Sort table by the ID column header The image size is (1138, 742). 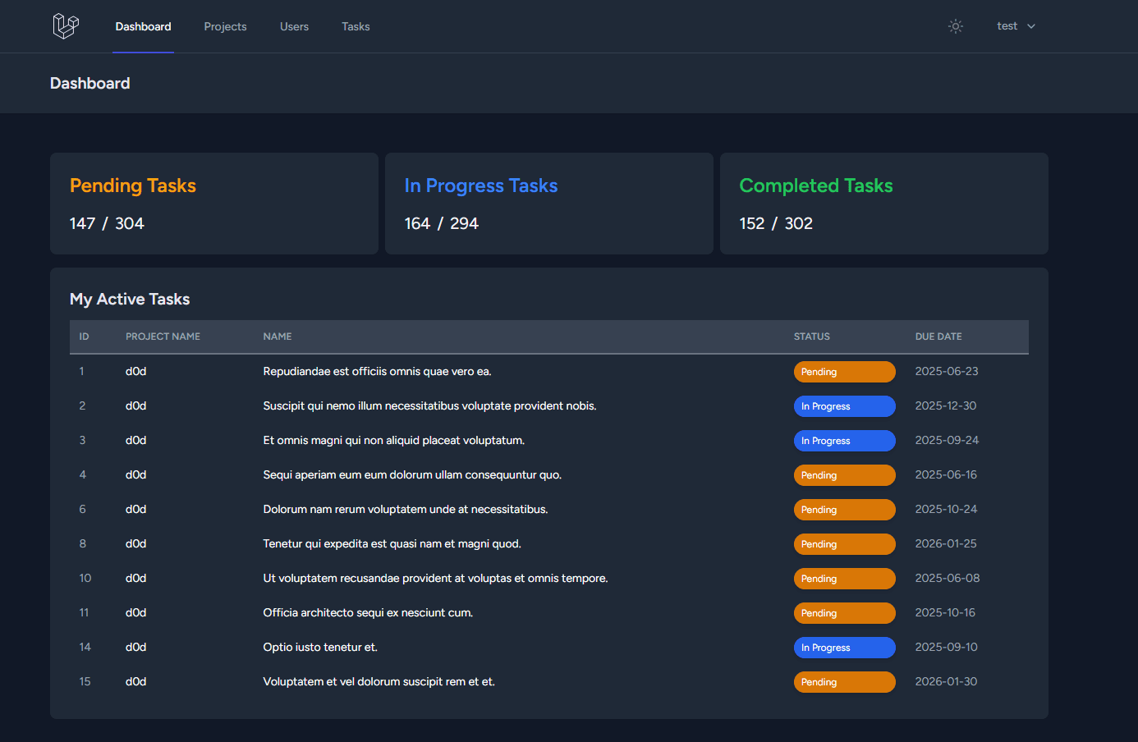tap(82, 337)
